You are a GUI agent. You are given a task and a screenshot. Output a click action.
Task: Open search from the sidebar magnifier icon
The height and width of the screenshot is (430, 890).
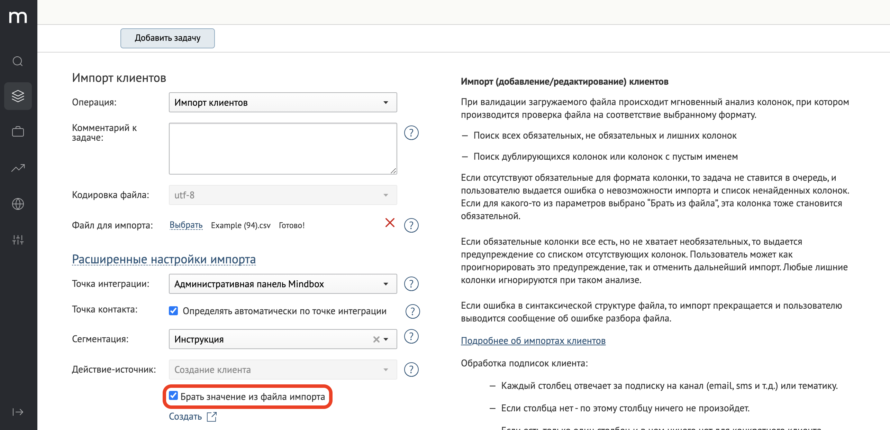(x=18, y=61)
